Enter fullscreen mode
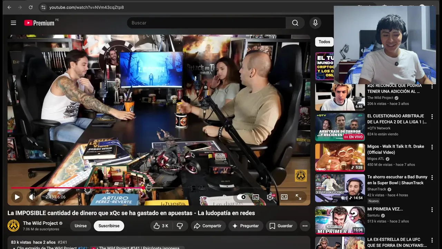 (298, 197)
